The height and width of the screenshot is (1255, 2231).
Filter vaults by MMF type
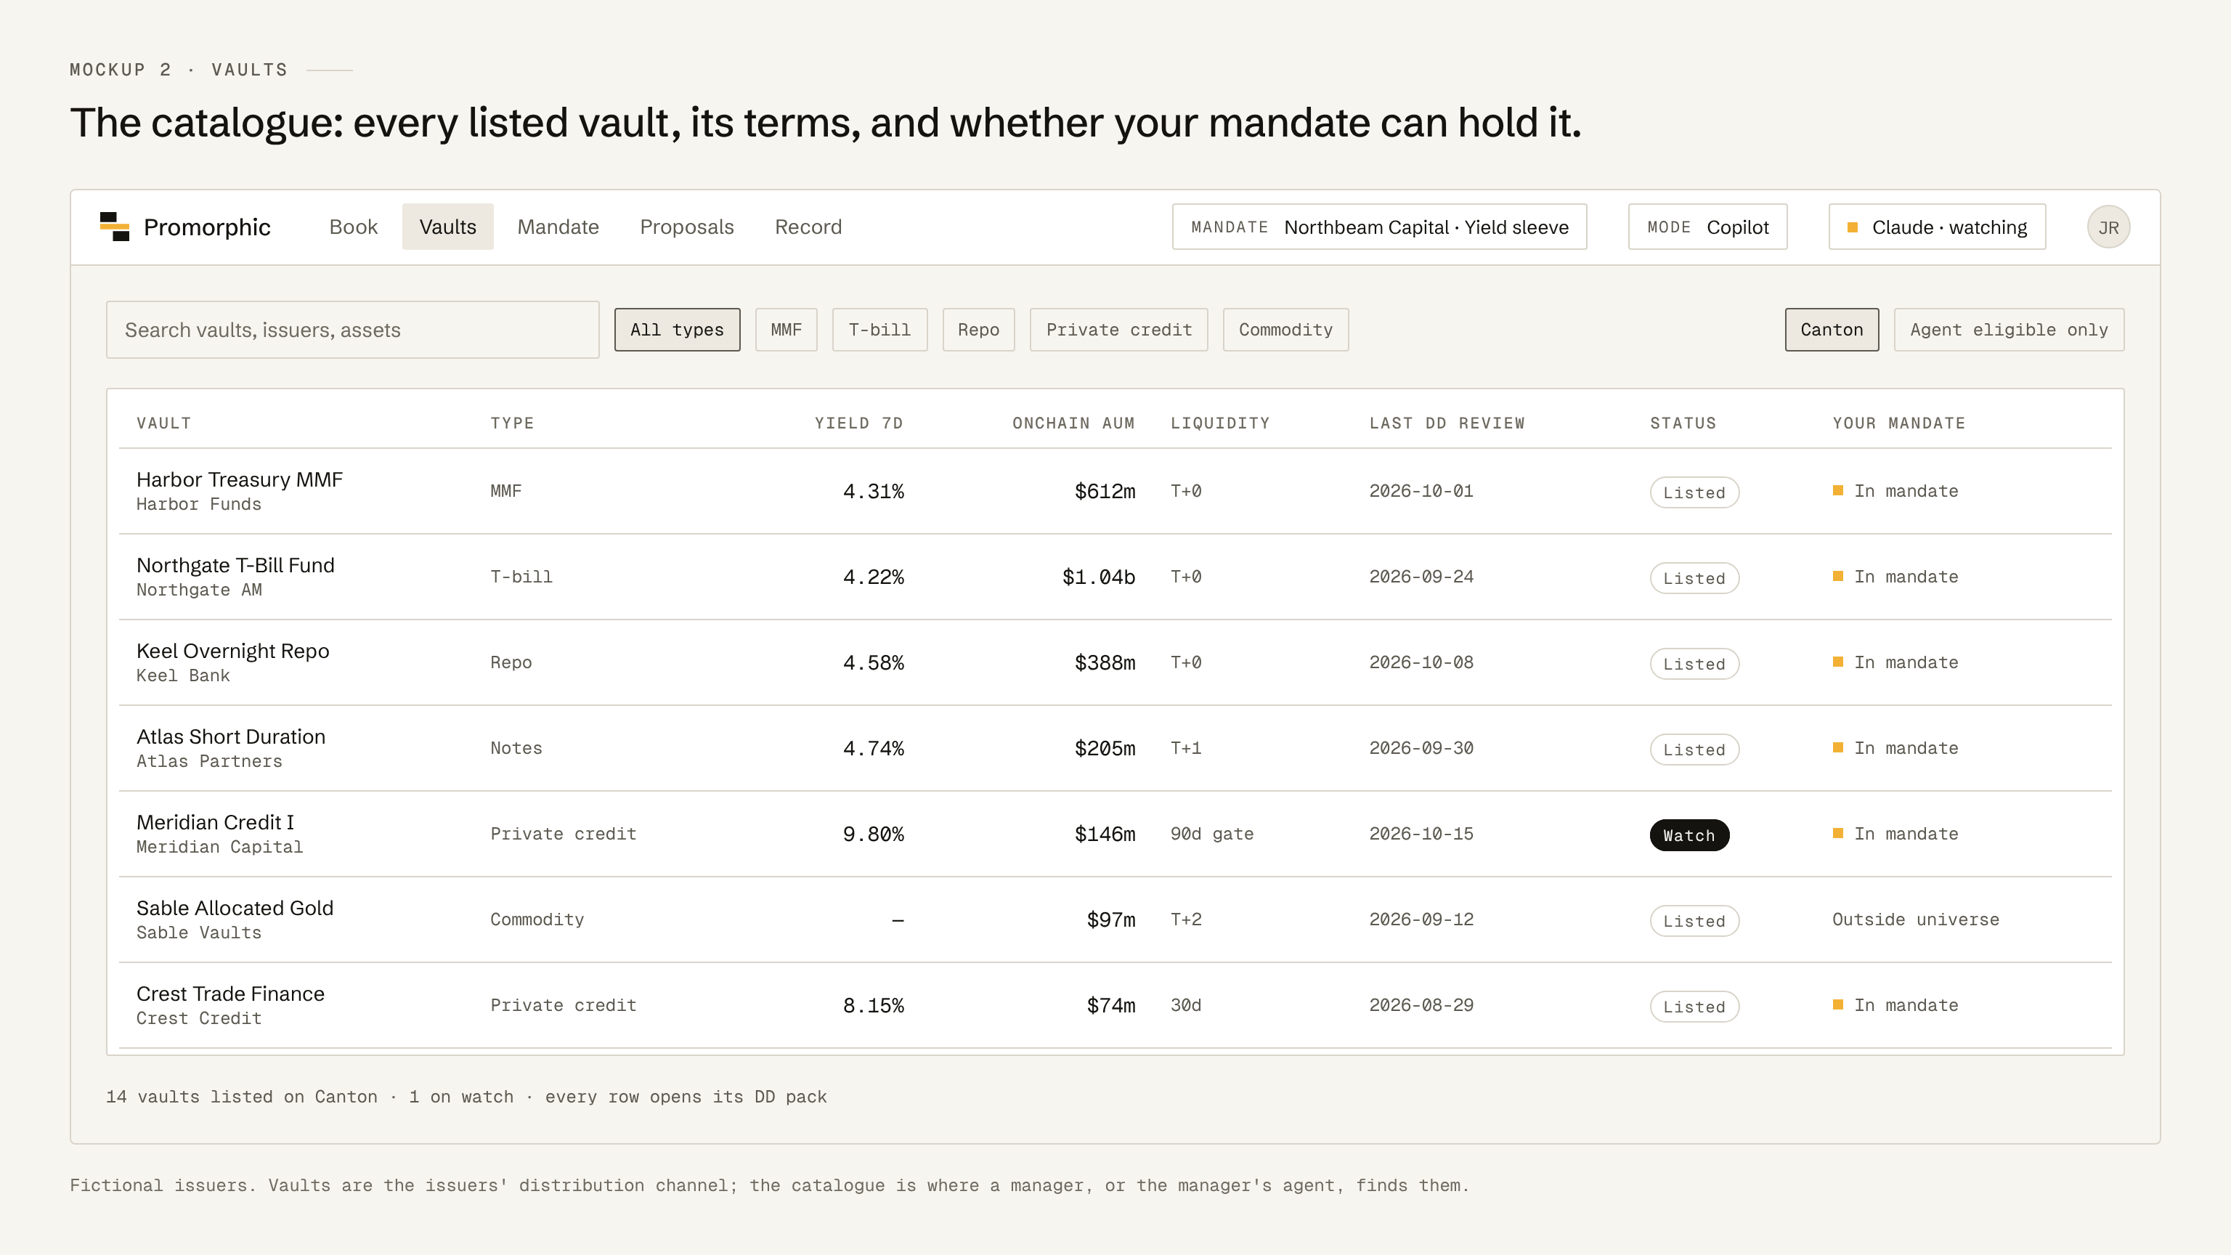(787, 330)
